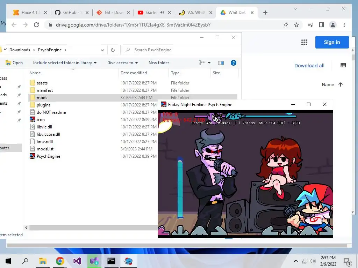Open the Google apps grid
The height and width of the screenshot is (268, 358).
click(x=304, y=42)
